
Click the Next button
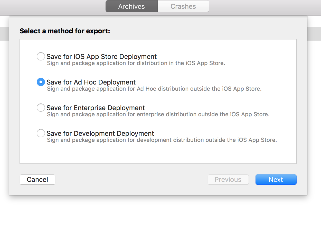[x=276, y=180]
